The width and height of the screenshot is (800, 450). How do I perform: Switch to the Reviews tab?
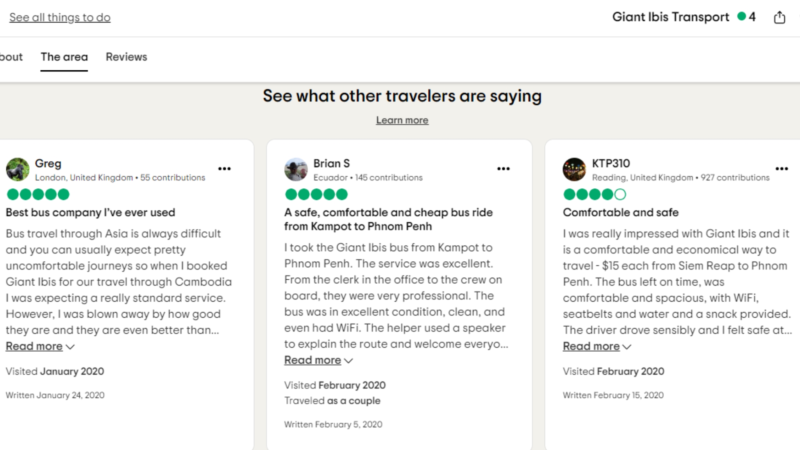[x=126, y=57]
